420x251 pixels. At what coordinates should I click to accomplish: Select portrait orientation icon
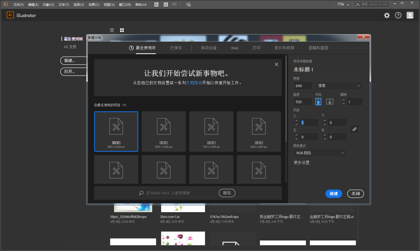pos(318,102)
